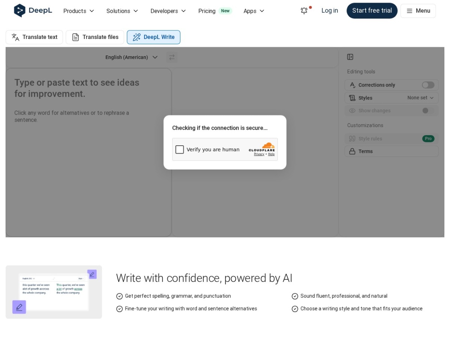Viewport: 450px width, 337px height.
Task: Click the 'Customizations' label
Action: (x=365, y=125)
